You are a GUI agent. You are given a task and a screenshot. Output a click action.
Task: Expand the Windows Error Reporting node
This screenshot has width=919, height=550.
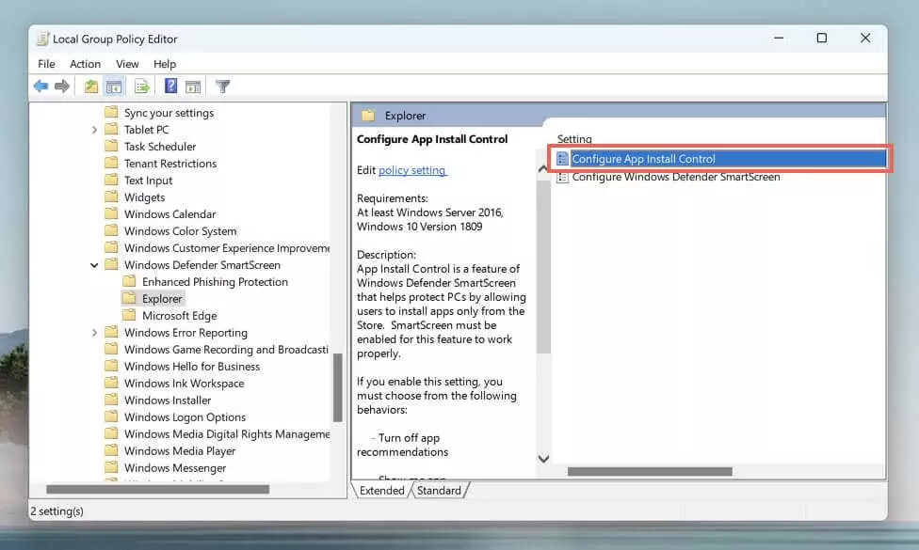pos(94,333)
